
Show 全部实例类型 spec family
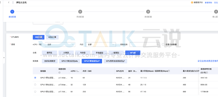pyautogui.click(x=50, y=61)
